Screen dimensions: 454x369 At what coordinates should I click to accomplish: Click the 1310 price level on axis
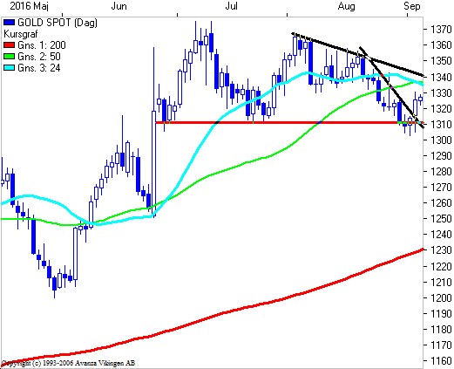click(441, 125)
